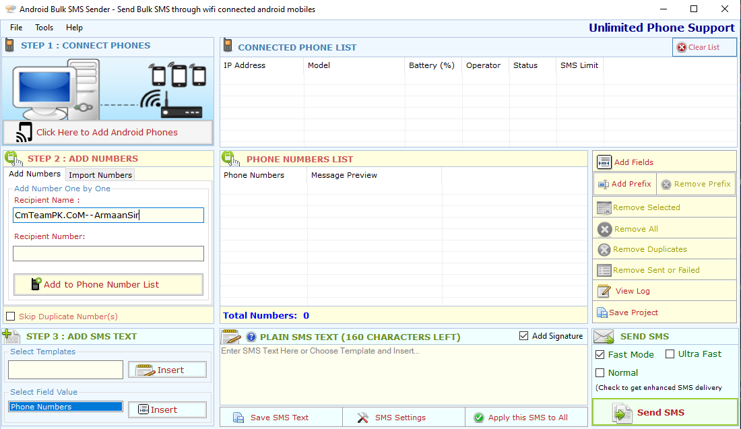Click the Model column header

[354, 65]
